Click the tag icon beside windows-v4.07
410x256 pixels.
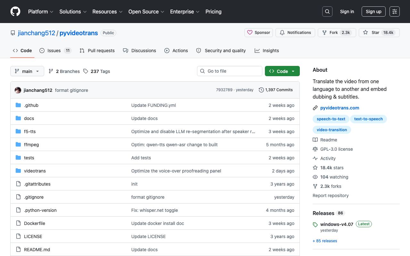click(315, 225)
